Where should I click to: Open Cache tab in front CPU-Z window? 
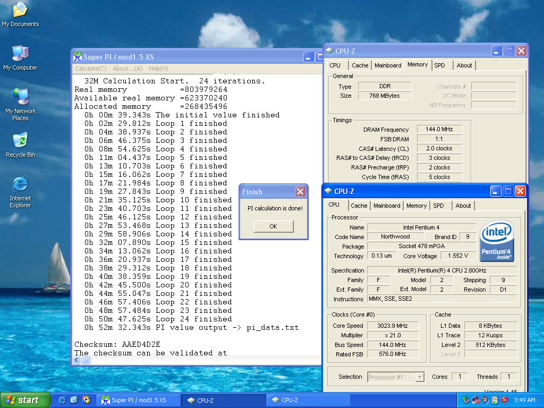359,206
